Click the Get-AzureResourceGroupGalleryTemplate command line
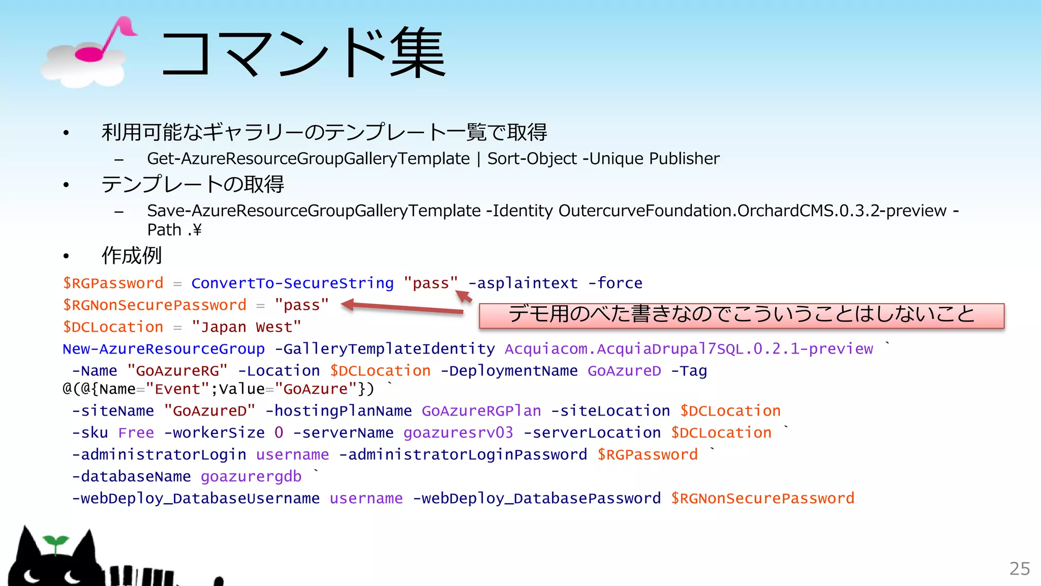1041x586 pixels. coord(433,159)
